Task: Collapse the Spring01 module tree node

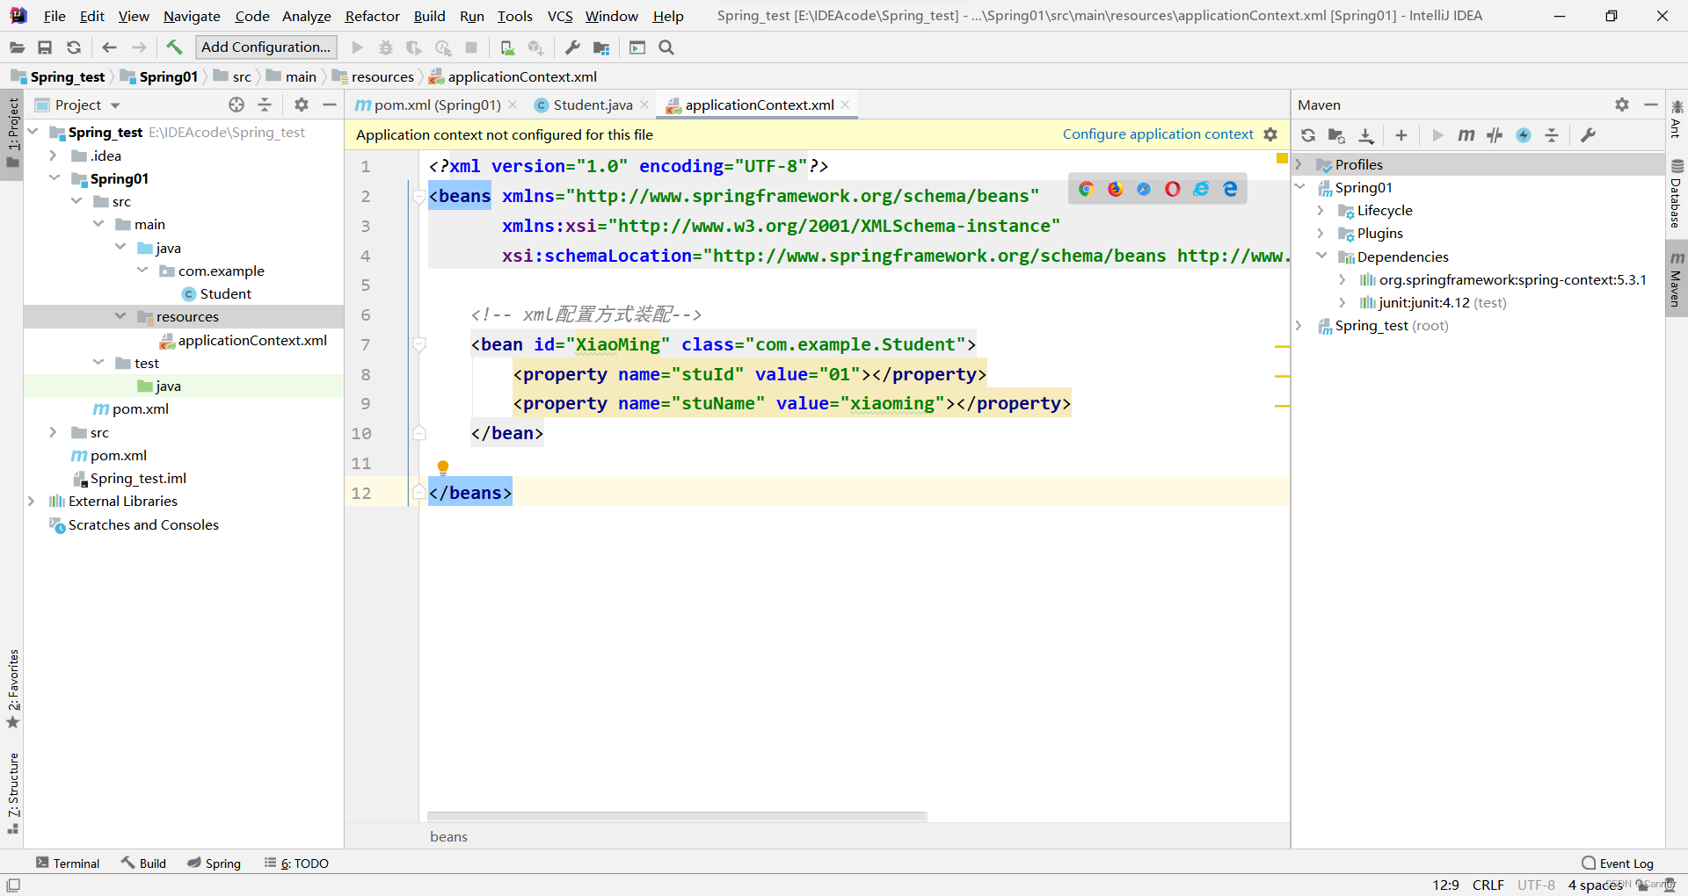Action: pyautogui.click(x=55, y=178)
